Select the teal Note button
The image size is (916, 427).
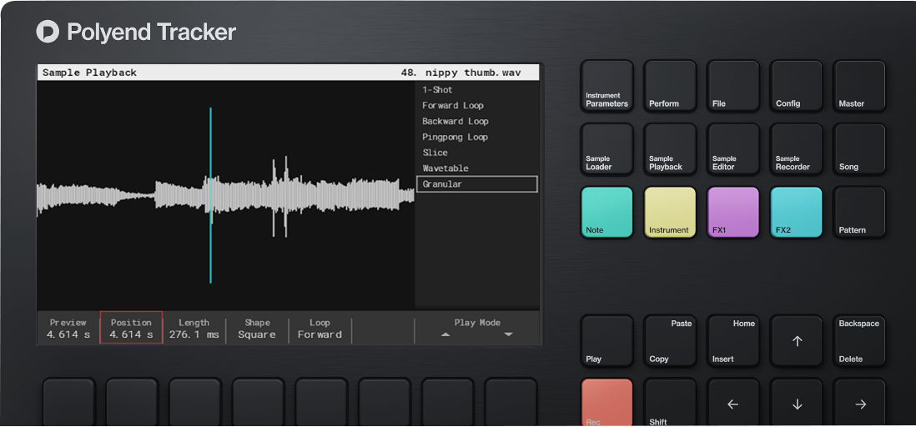tap(607, 212)
